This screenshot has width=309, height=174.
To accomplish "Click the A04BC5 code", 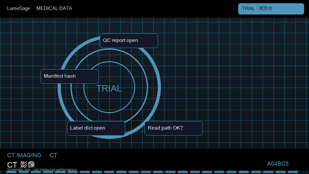I will point(278,164).
